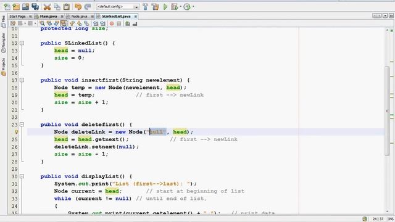Click Shift Line Right icon

pyautogui.click(x=102, y=23)
